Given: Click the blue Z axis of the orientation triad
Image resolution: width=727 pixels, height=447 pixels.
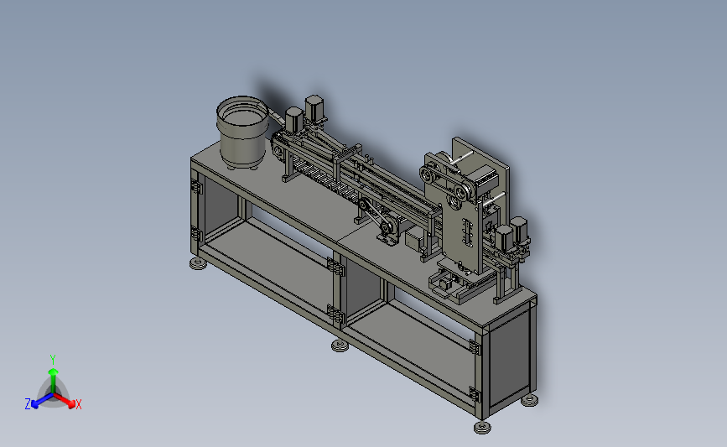Looking at the screenshot, I should point(42,401).
